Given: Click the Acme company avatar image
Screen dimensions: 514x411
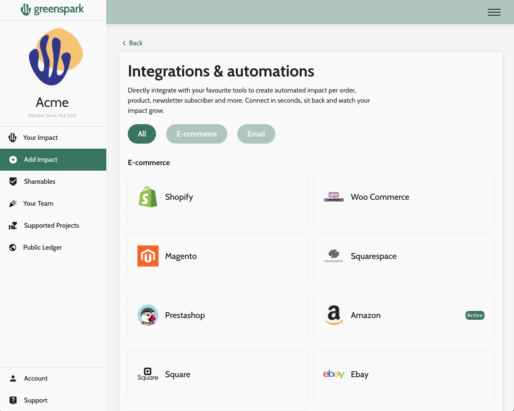Looking at the screenshot, I should 56,57.
